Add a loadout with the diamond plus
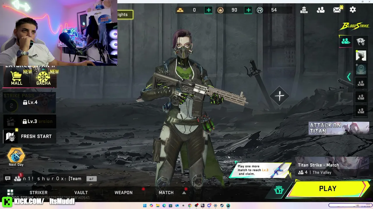 [x=279, y=96]
